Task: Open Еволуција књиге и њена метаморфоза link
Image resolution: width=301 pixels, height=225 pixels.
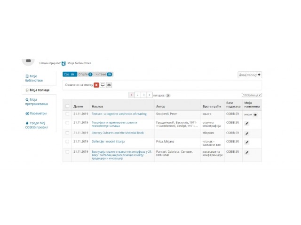Action: (122, 155)
